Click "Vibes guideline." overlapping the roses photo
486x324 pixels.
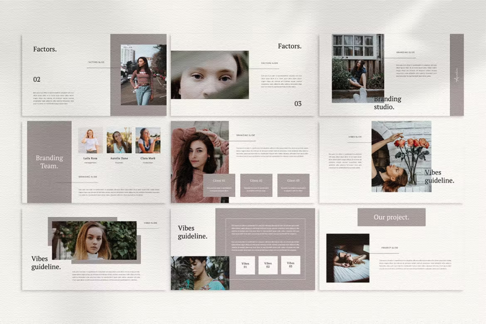439,177
